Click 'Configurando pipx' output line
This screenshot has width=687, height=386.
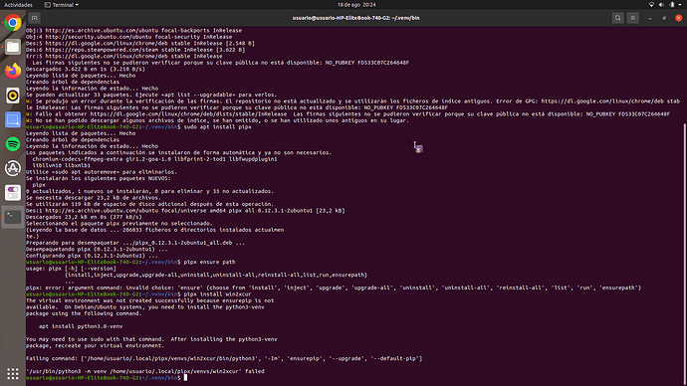click(92, 256)
